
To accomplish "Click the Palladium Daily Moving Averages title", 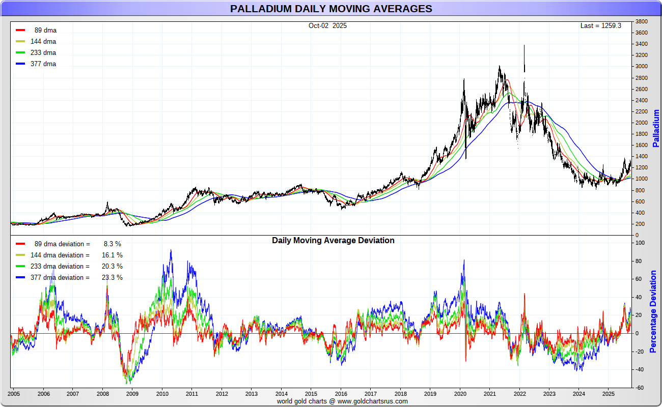I will tap(331, 9).
